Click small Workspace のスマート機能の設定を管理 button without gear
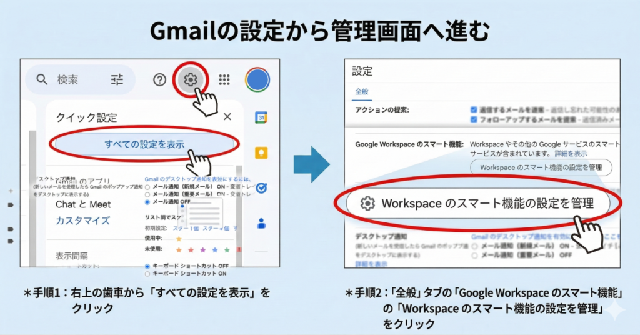Screen dimensions: 640x335 541,167
